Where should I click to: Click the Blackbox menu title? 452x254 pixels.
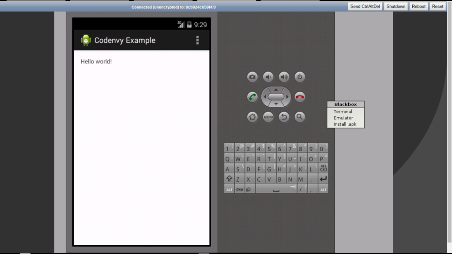[x=346, y=104]
